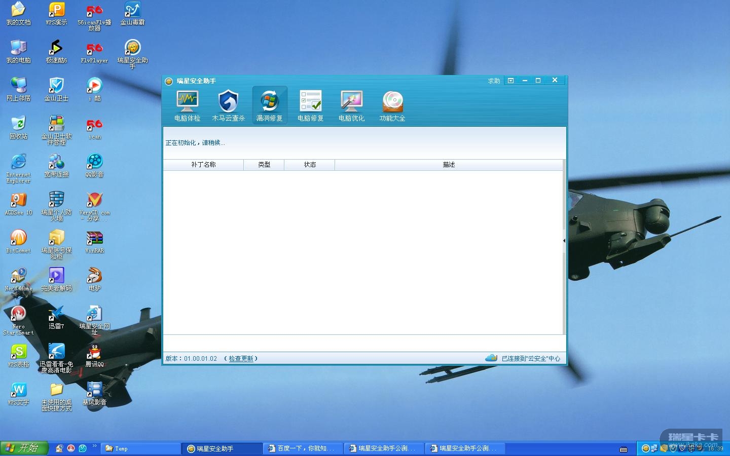Select the 漏洞修复 vulnerability repair icon
Screen dimensions: 730x456
coord(269,106)
